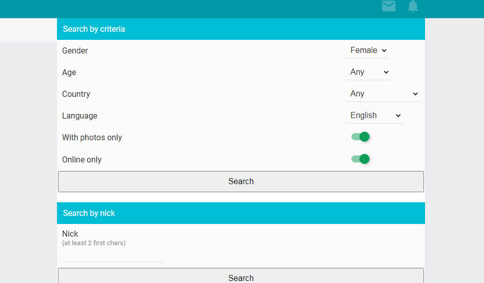The image size is (484, 283).
Task: Click the Search by criteria header
Action: pos(94,29)
